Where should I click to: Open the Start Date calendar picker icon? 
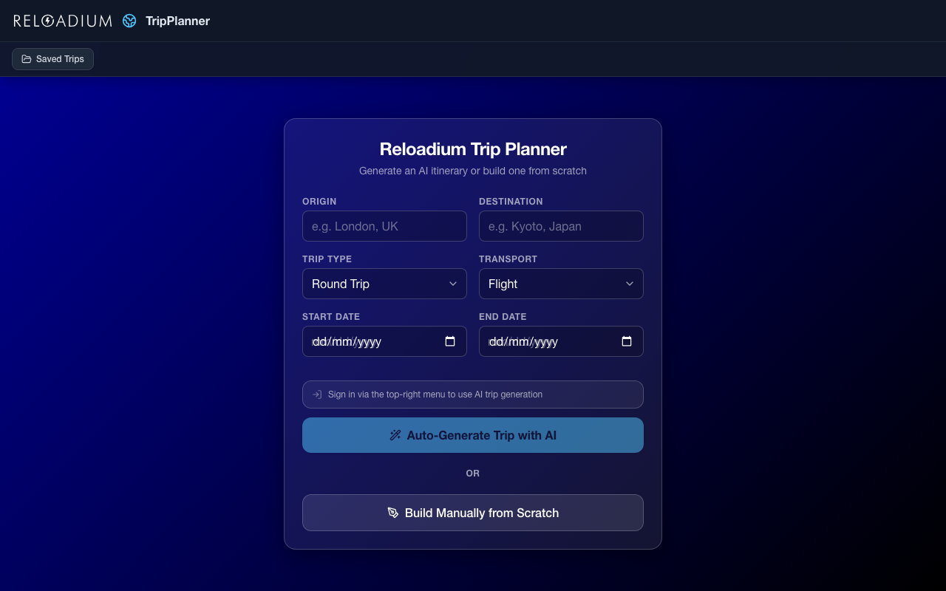[450, 341]
